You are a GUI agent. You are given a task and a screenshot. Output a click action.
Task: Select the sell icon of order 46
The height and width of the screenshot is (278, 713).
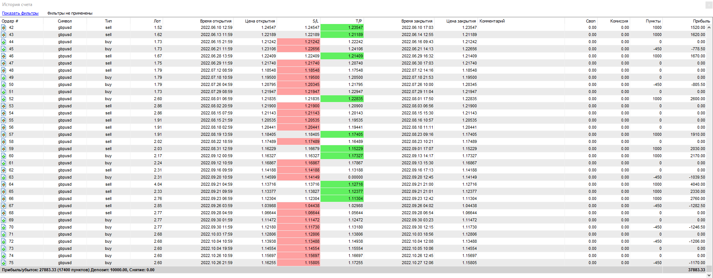coord(3,56)
